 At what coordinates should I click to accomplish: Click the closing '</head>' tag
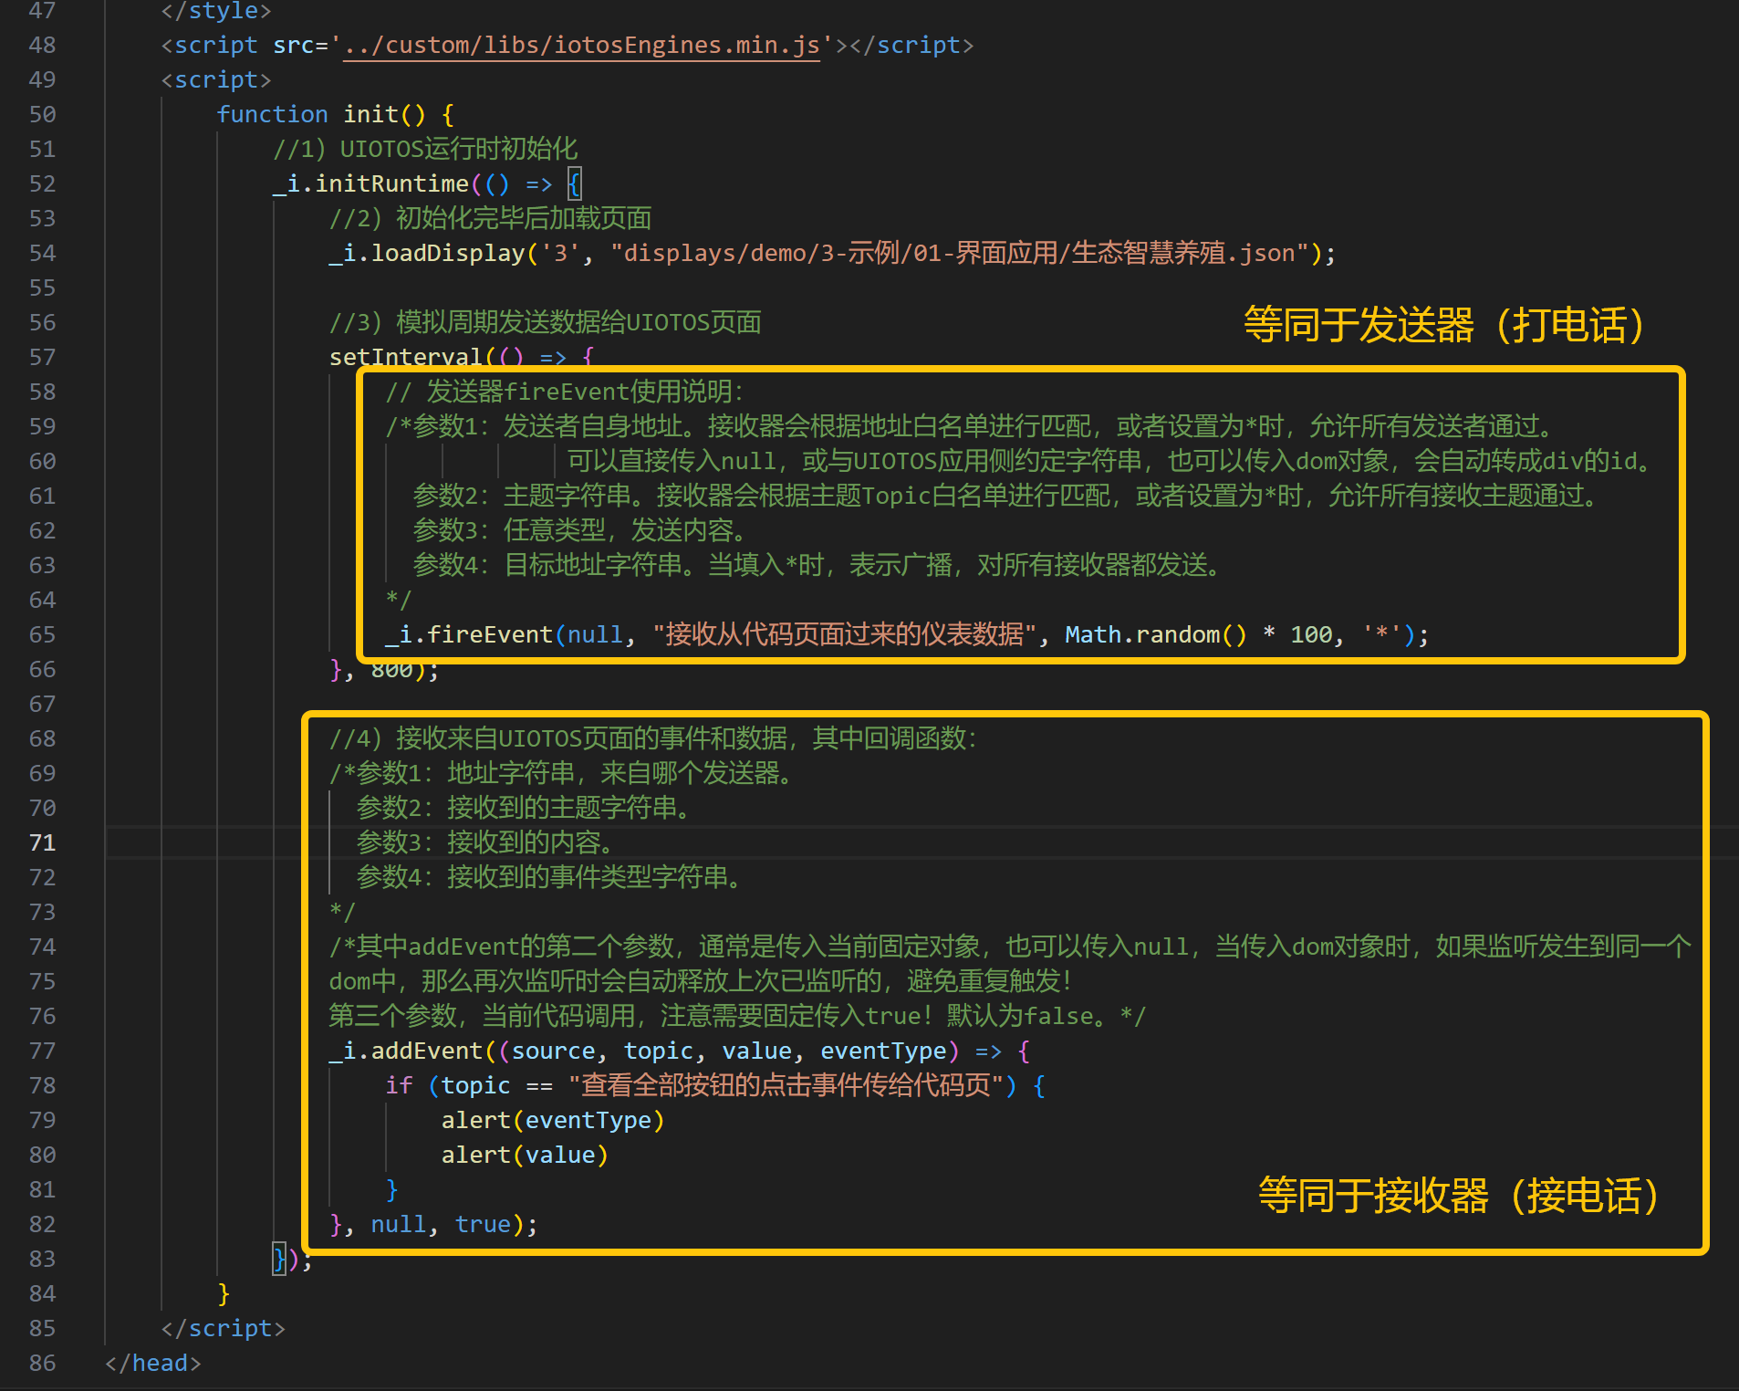click(153, 1363)
